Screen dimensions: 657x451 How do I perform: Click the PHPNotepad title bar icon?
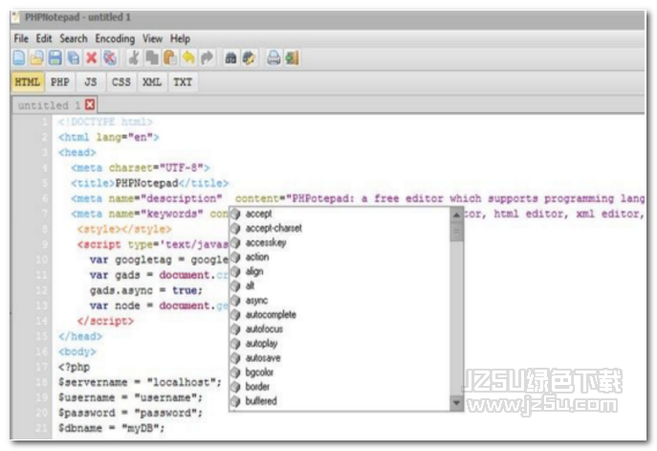click(x=16, y=17)
